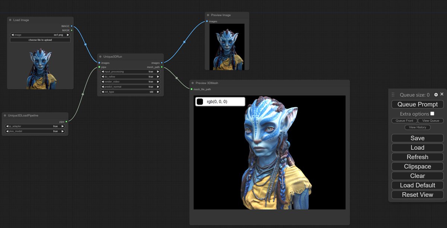Toggle the ip_adapter option
This screenshot has width=447, height=228.
35,126
